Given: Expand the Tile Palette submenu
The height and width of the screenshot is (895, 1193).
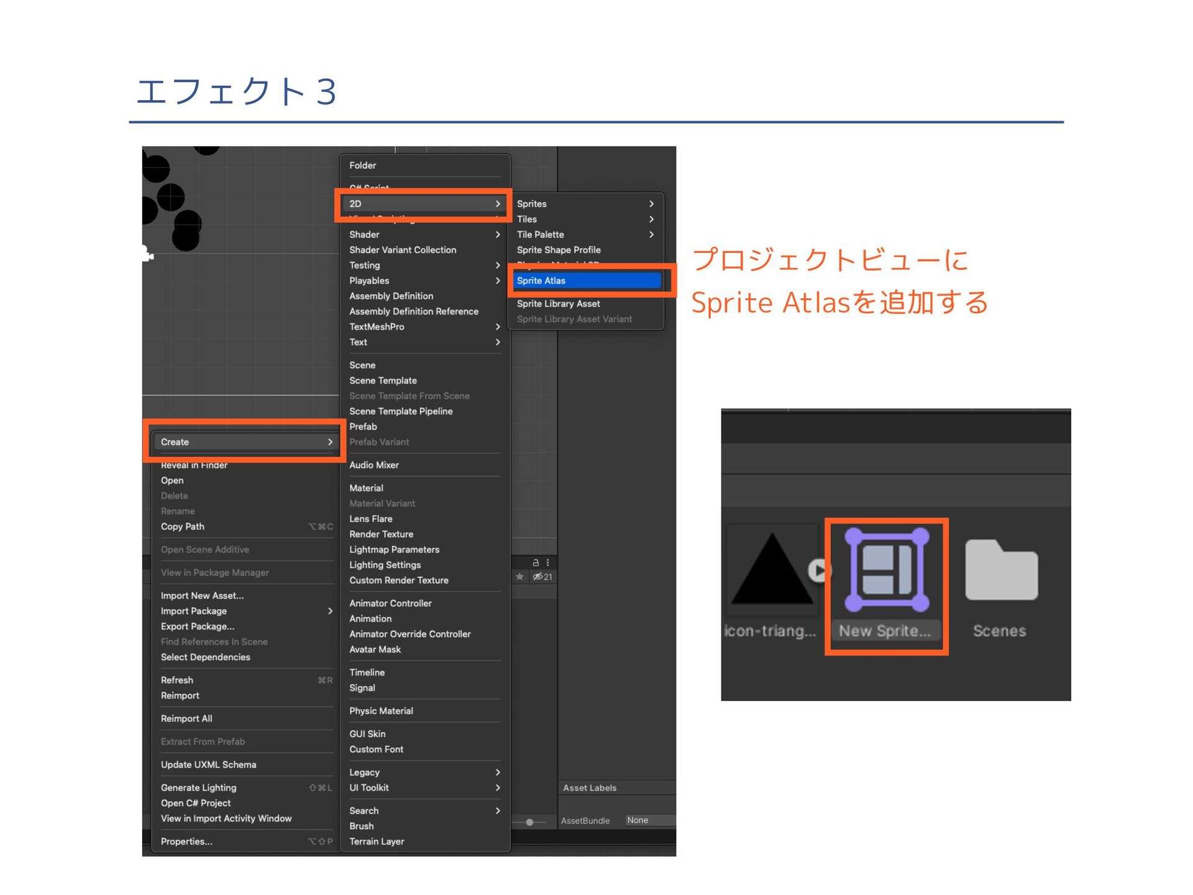Looking at the screenshot, I should point(651,234).
